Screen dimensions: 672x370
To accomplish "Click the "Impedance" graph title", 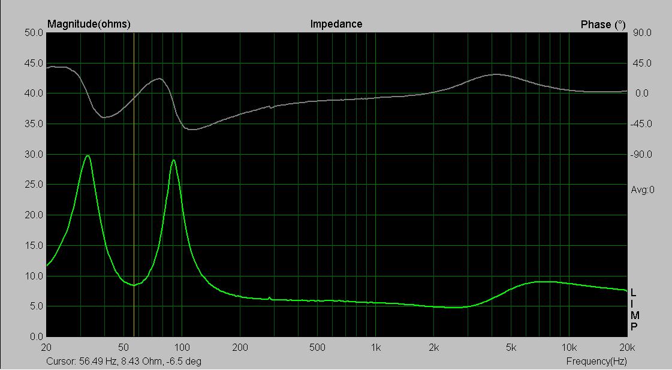I will click(336, 24).
